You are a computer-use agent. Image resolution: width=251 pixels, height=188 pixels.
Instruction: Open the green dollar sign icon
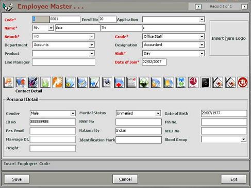[45, 83]
